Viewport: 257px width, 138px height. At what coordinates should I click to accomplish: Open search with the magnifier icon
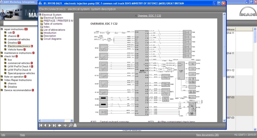tap(71, 125)
